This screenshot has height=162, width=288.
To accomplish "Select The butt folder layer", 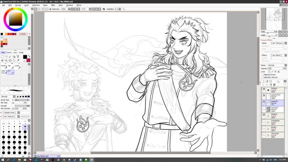I will (273, 135).
